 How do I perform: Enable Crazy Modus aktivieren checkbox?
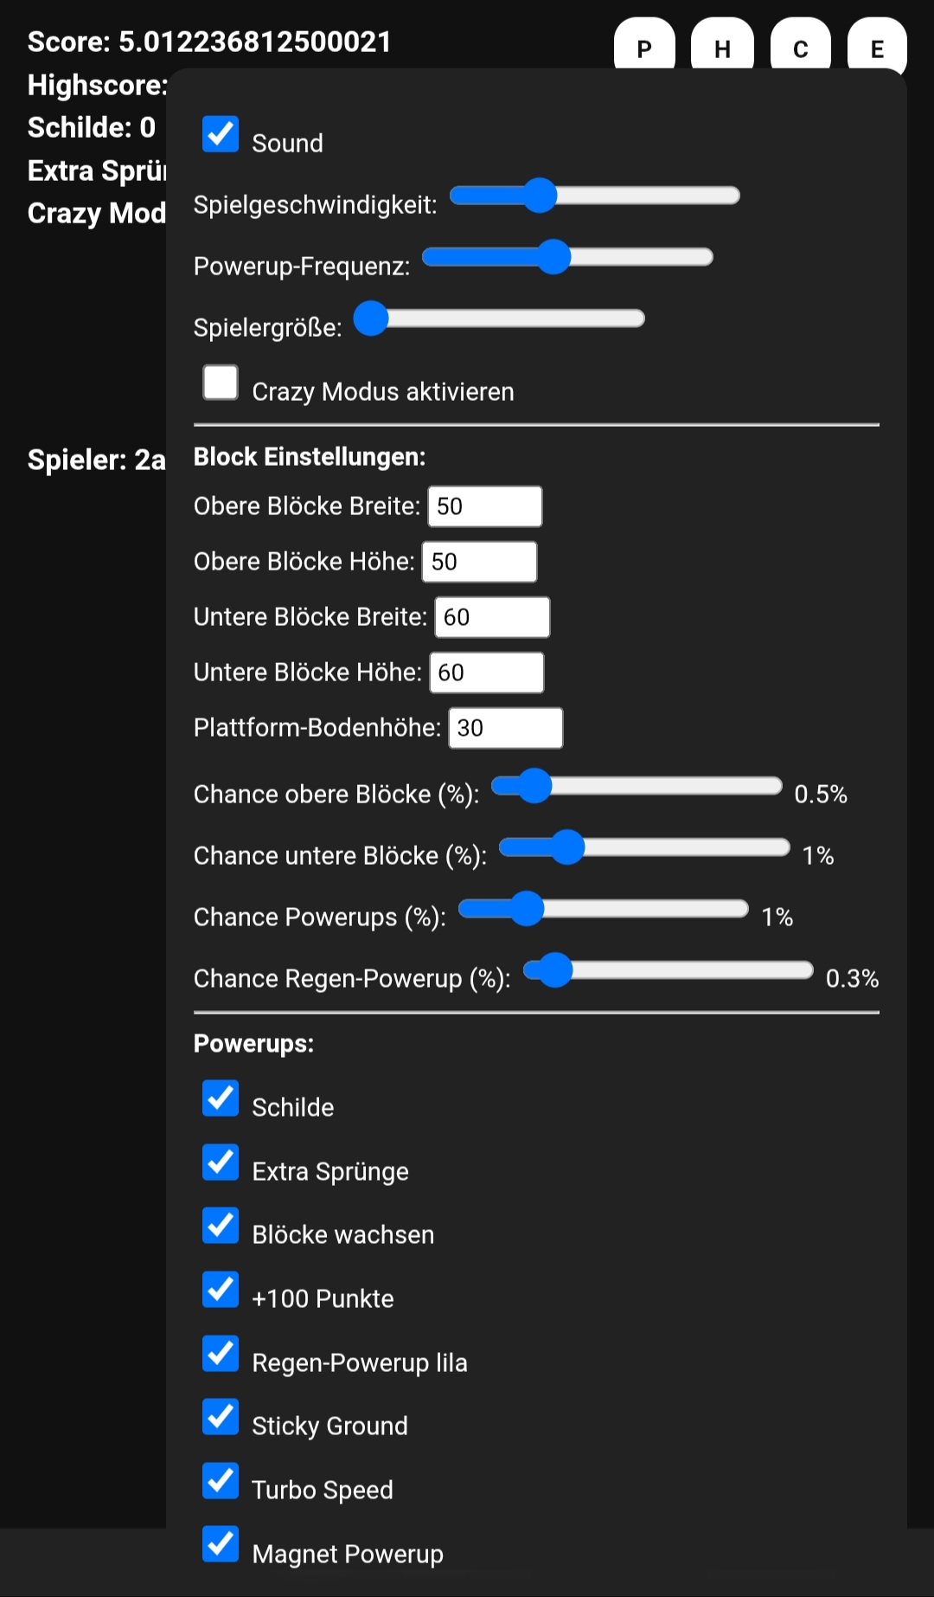pyautogui.click(x=221, y=383)
